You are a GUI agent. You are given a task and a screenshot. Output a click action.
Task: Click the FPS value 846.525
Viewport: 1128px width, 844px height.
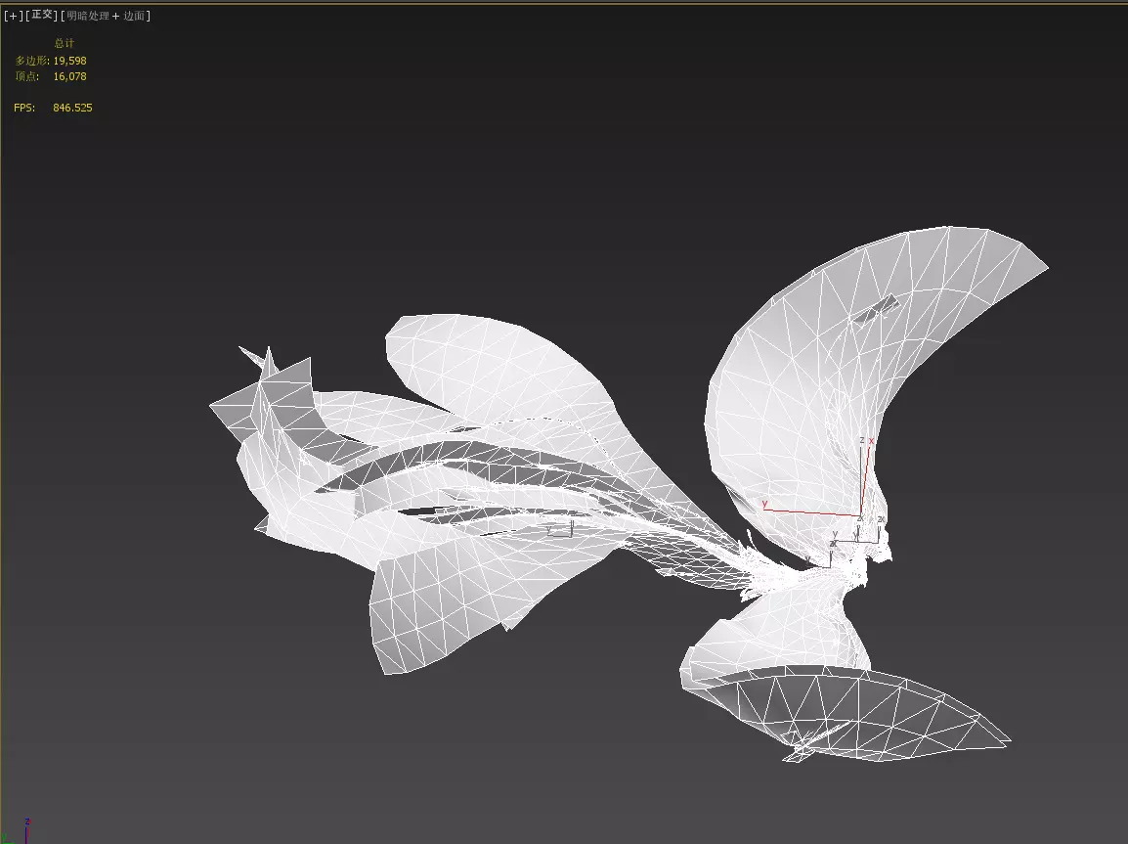[x=72, y=108]
